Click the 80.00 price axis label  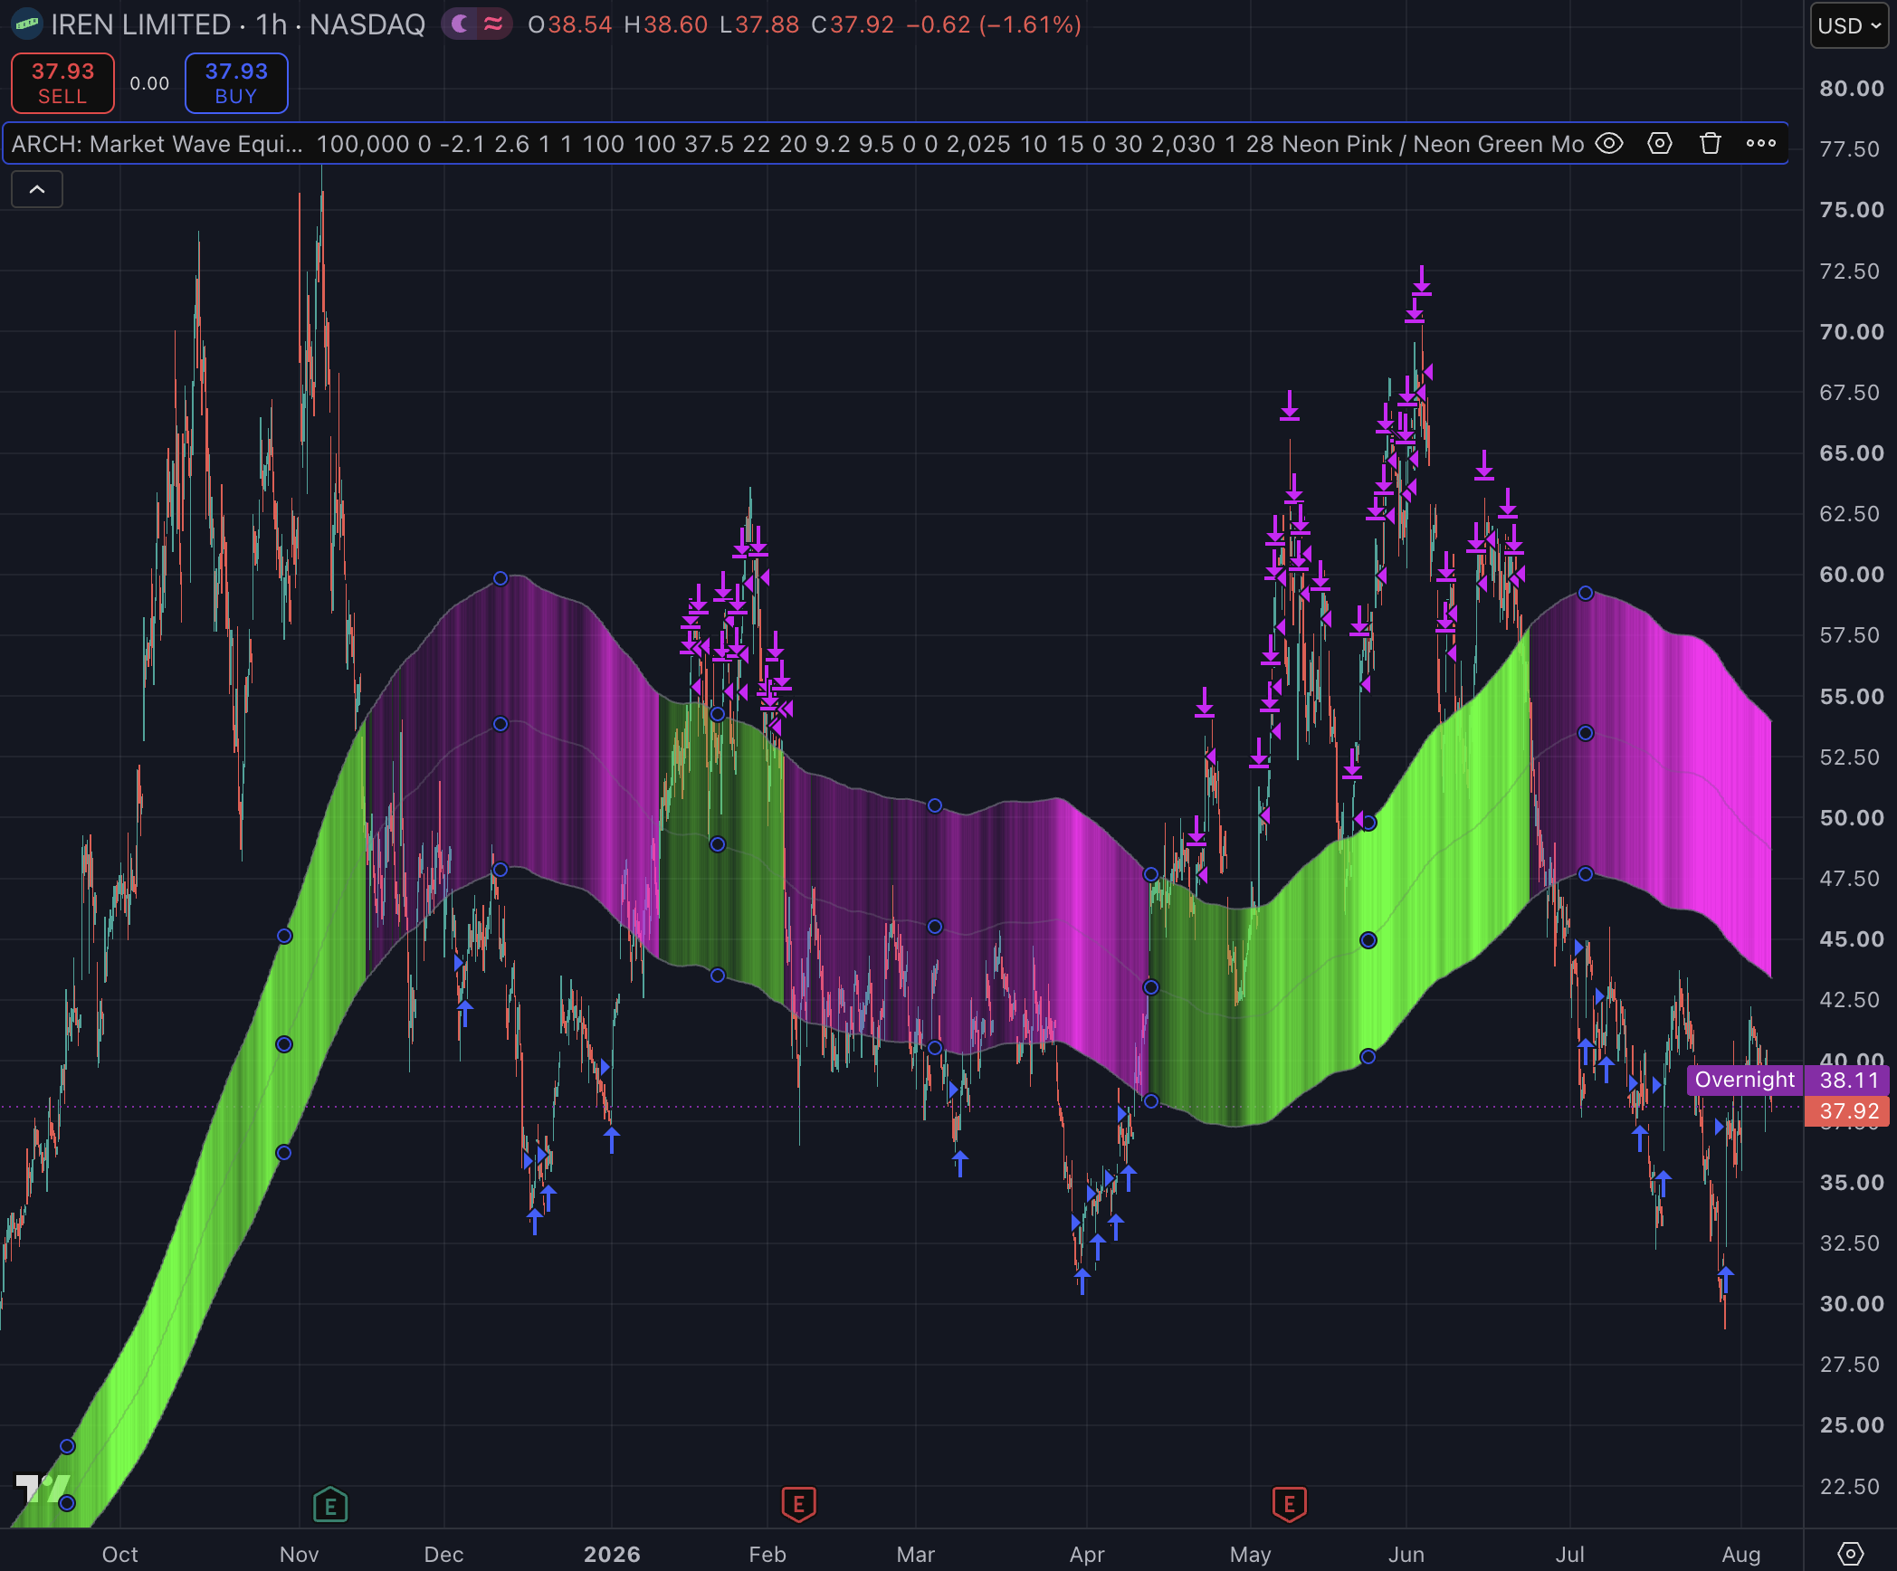pos(1852,89)
